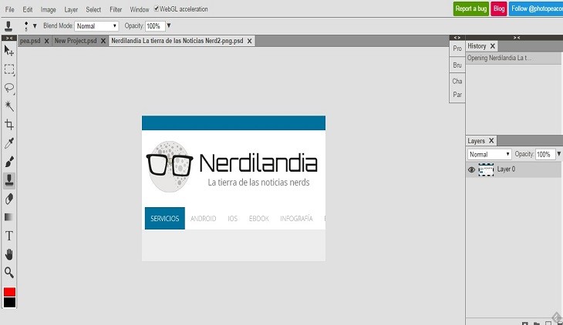Close the Layers panel
The height and width of the screenshot is (325, 563).
click(491, 141)
